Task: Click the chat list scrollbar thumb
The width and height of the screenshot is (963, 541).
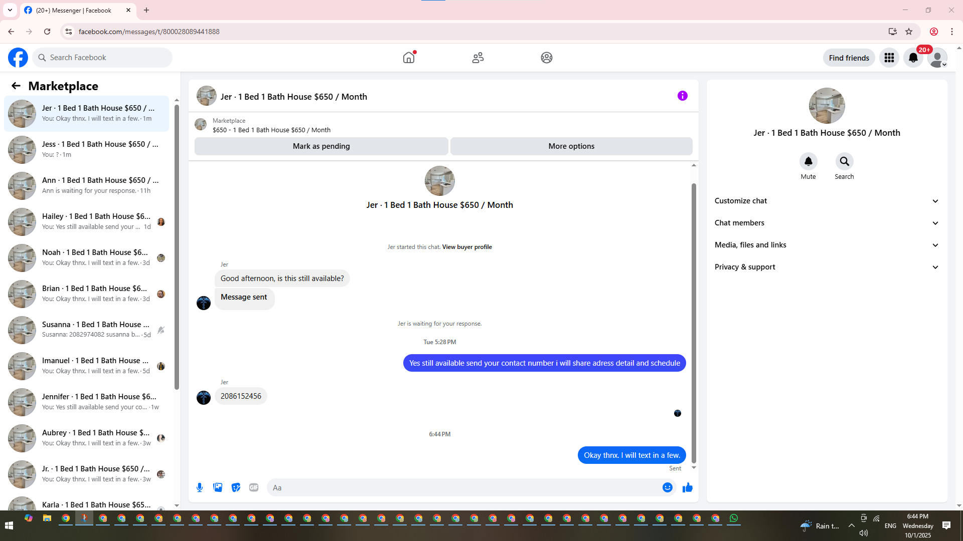Action: pos(177,247)
